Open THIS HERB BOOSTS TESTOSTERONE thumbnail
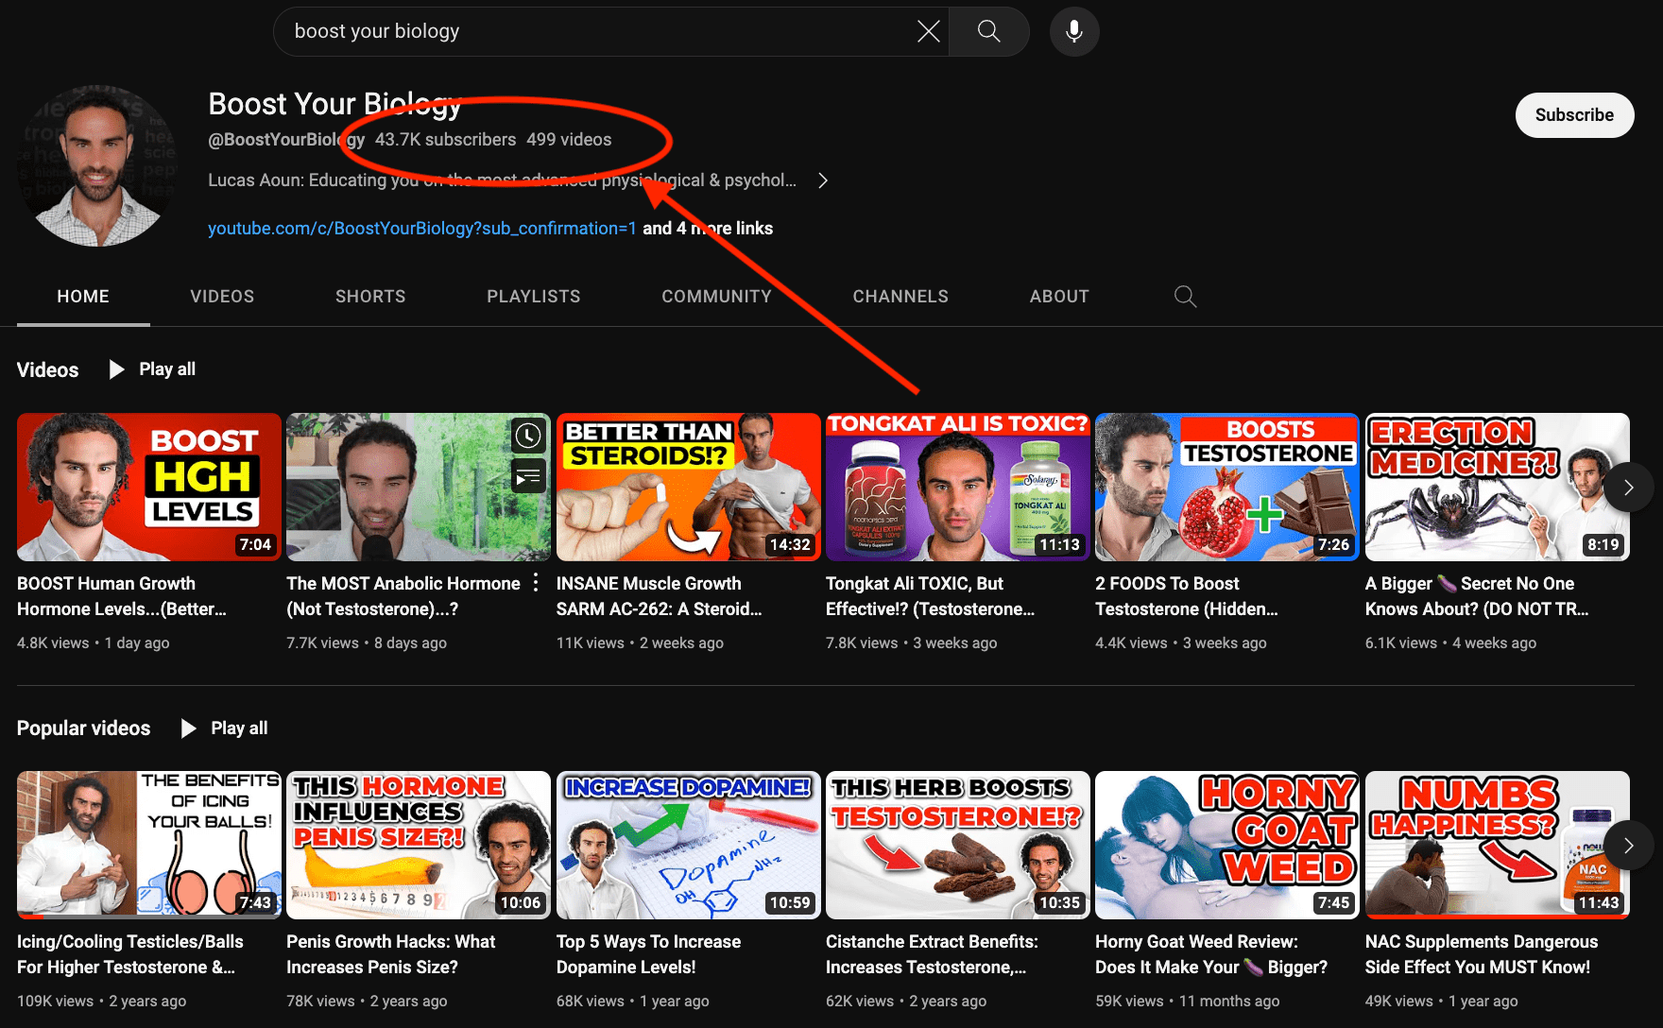 click(958, 845)
